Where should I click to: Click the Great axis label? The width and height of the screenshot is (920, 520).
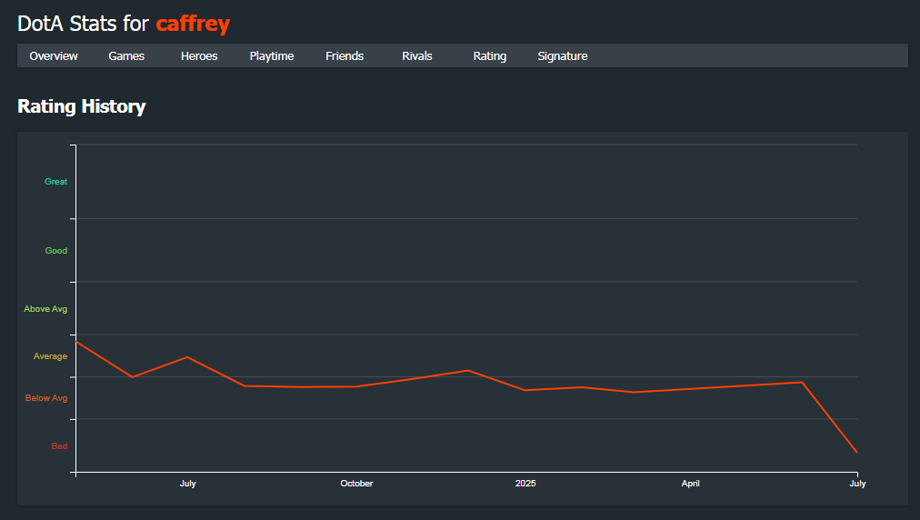point(55,181)
